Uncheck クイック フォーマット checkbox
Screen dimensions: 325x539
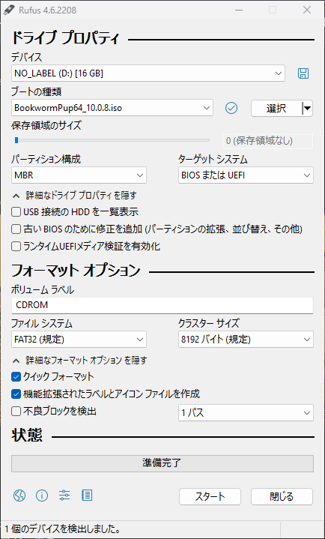coord(16,377)
